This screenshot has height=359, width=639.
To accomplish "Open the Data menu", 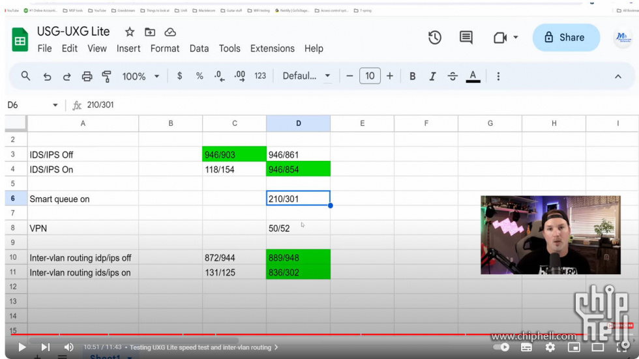I will [x=199, y=48].
